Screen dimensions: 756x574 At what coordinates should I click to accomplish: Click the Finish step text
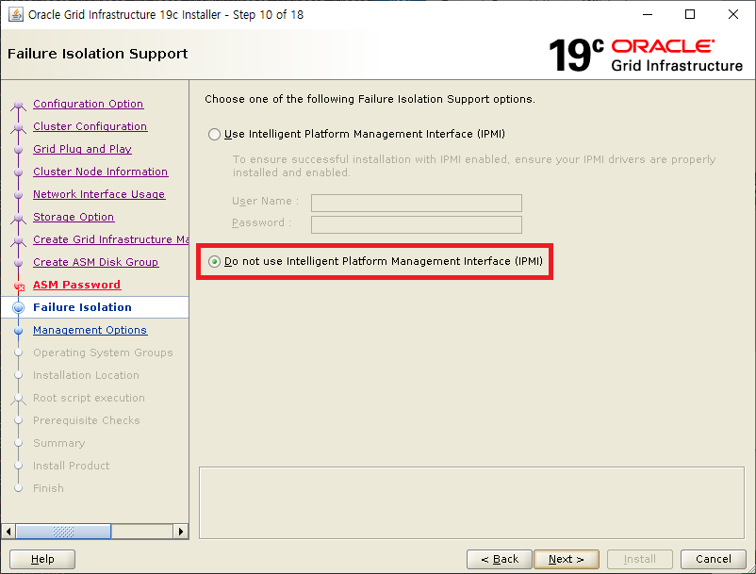(x=48, y=488)
